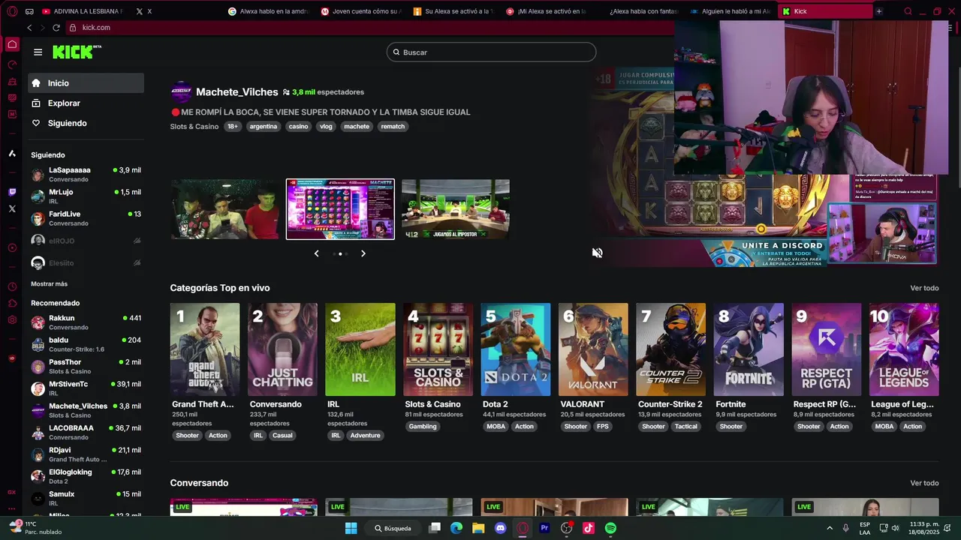
Task: Click the rematch tag
Action: [393, 127]
